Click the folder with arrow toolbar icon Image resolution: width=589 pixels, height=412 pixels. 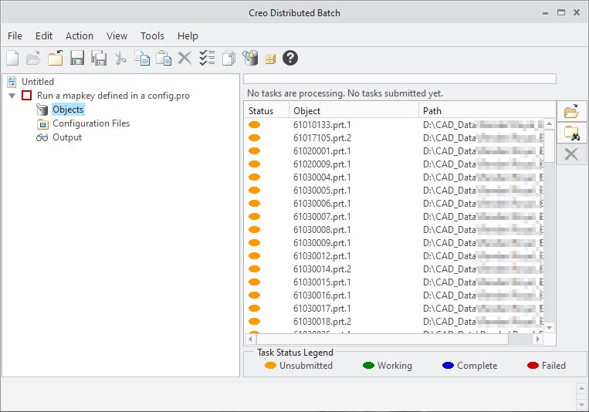(x=56, y=58)
